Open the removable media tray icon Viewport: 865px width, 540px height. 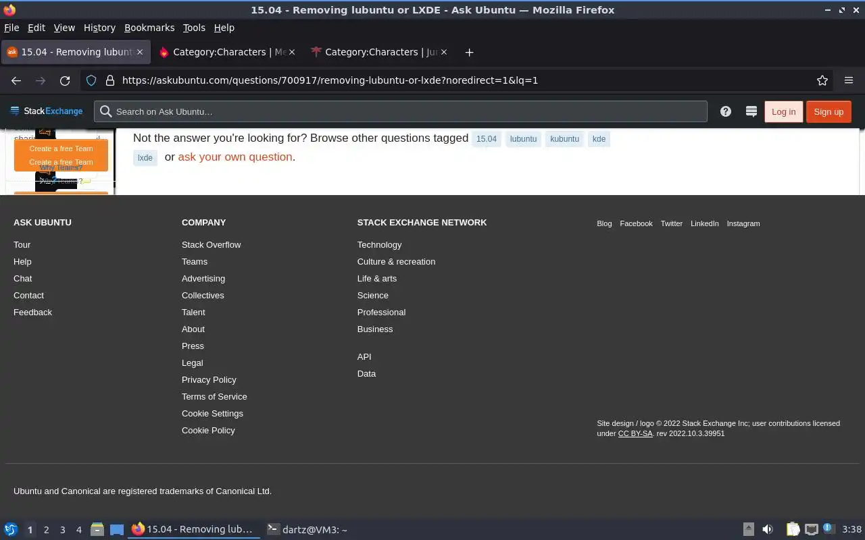coord(749,529)
